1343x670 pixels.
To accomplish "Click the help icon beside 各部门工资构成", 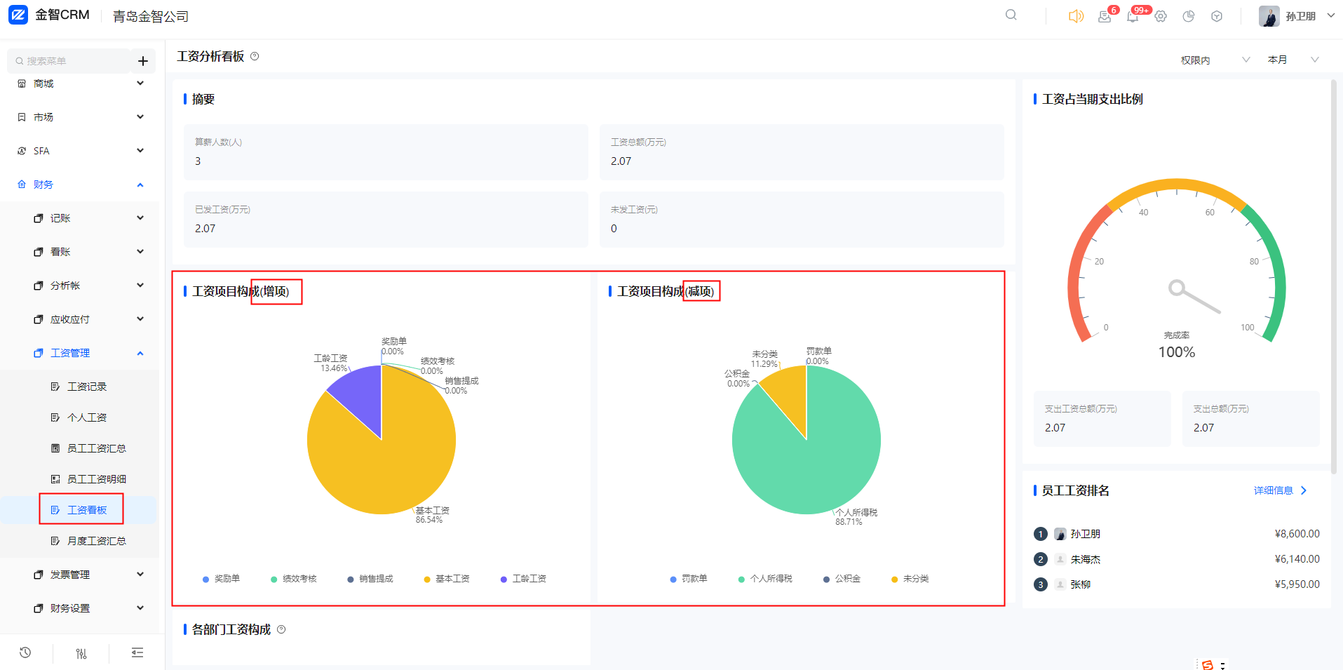I will pyautogui.click(x=281, y=629).
